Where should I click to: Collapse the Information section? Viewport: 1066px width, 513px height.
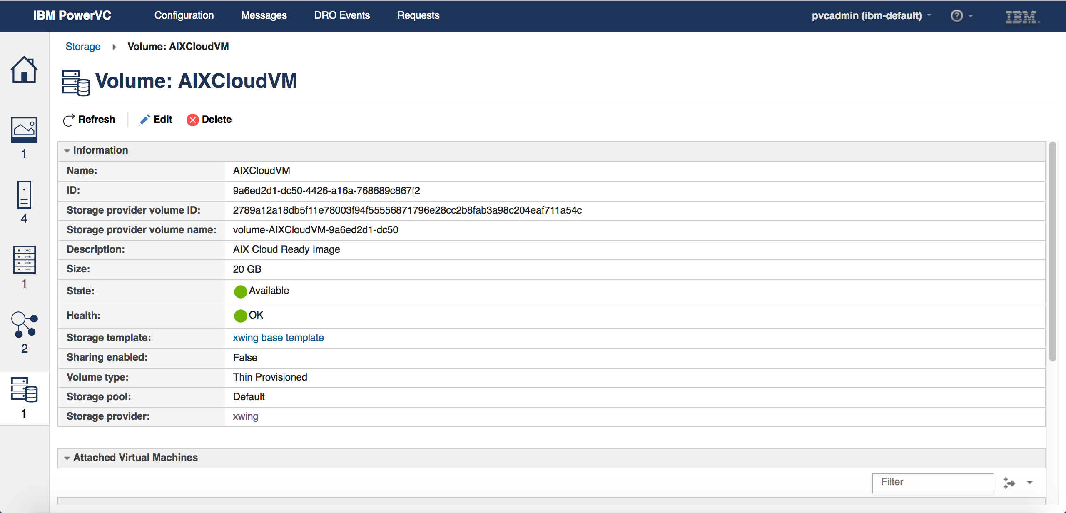(67, 151)
